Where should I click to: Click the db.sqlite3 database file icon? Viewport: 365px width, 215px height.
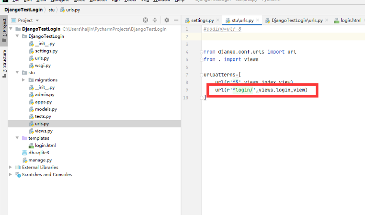click(25, 153)
